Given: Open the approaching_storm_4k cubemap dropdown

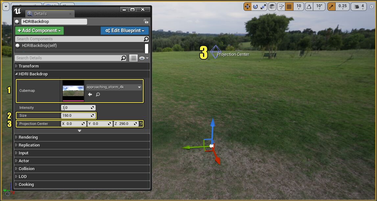Looking at the screenshot, I should pos(113,87).
